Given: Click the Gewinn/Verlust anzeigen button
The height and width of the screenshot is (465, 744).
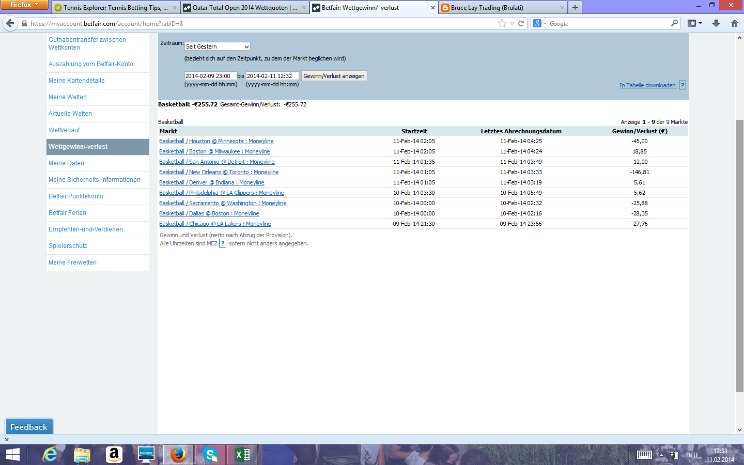Looking at the screenshot, I should [x=334, y=76].
